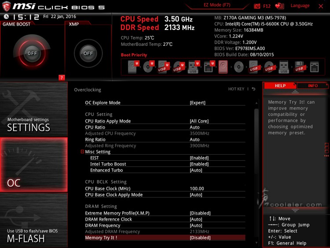Switch to the HELP tab

click(x=280, y=85)
